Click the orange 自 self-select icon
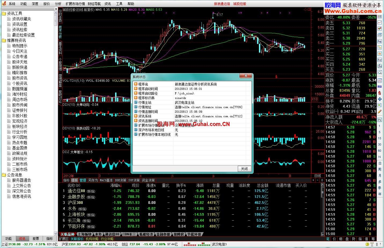This screenshot has width=384, height=248. point(380,54)
